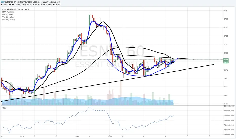Click the 26.20 price axis label

click(226, 78)
